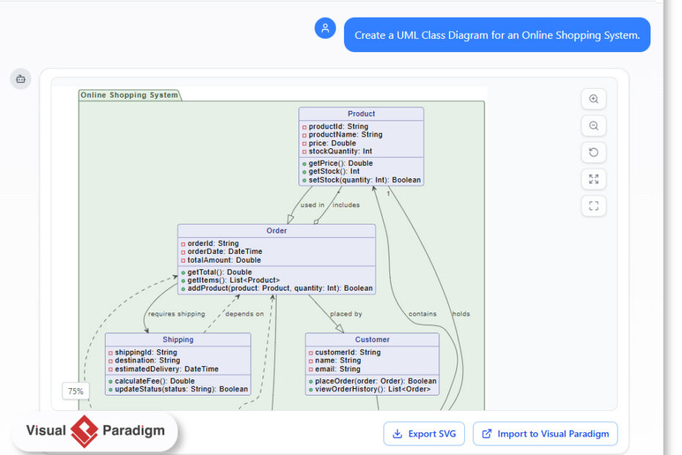Select the Online Shopping System package tab
682x455 pixels.
[130, 95]
